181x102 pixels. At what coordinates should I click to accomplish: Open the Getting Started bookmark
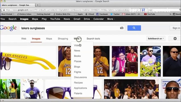point(42,14)
